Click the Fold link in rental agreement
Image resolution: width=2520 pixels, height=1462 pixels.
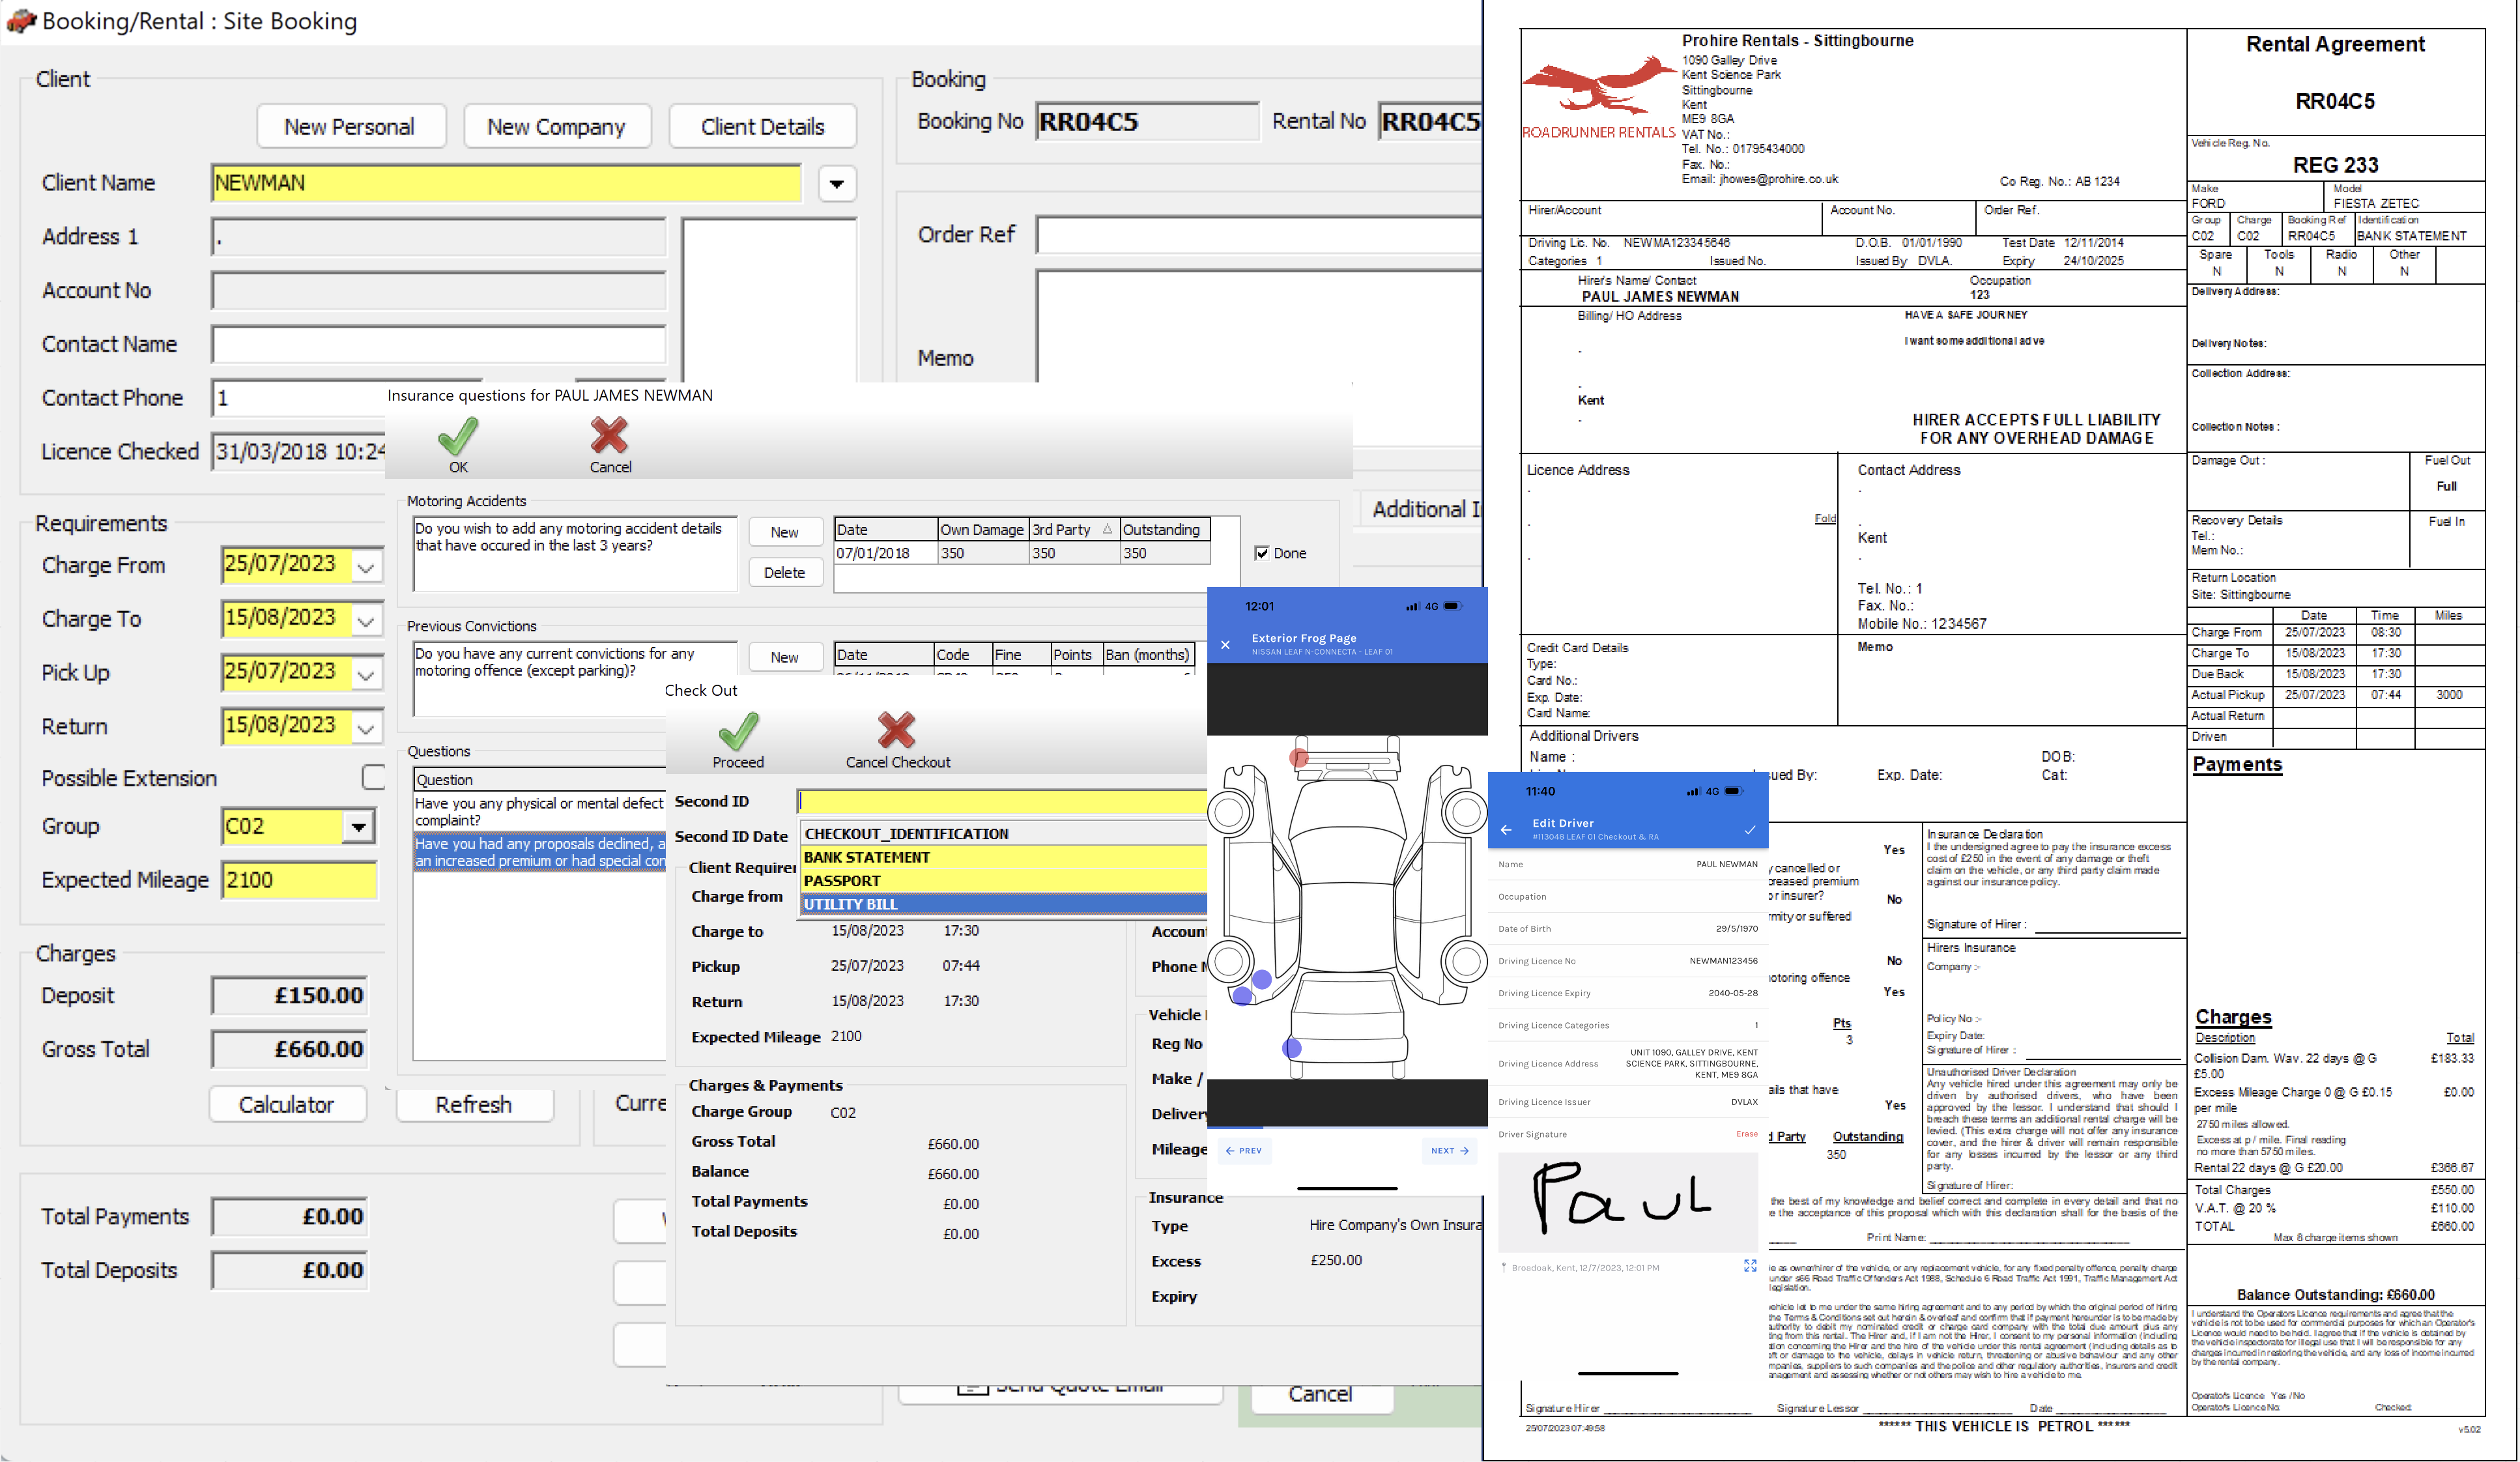pyautogui.click(x=1825, y=518)
